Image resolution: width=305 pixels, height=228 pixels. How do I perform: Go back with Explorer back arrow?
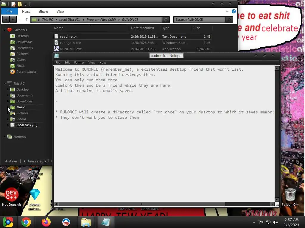(x=6, y=20)
